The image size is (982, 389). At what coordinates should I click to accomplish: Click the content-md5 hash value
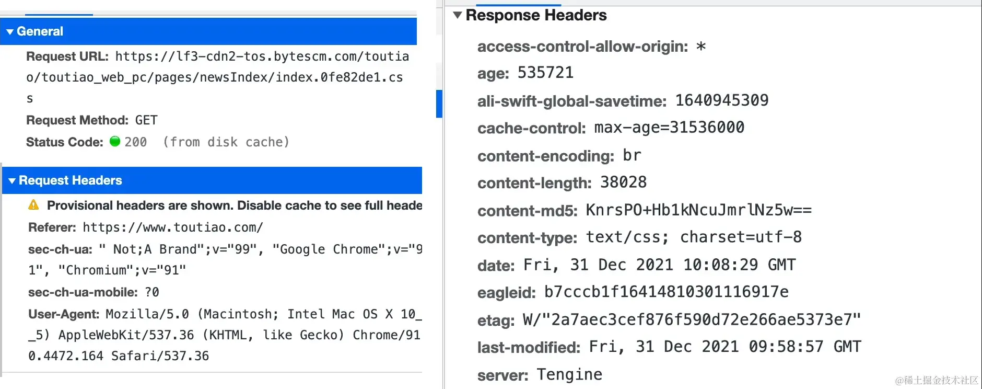tap(698, 210)
